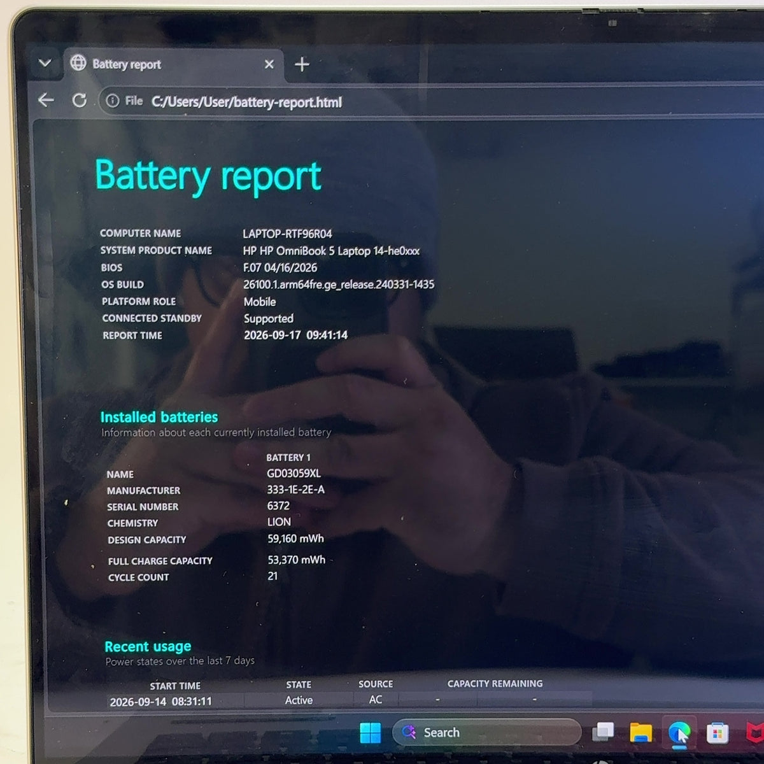The width and height of the screenshot is (764, 764).
Task: Select HP OmniBook 5 product name
Action: tap(331, 251)
